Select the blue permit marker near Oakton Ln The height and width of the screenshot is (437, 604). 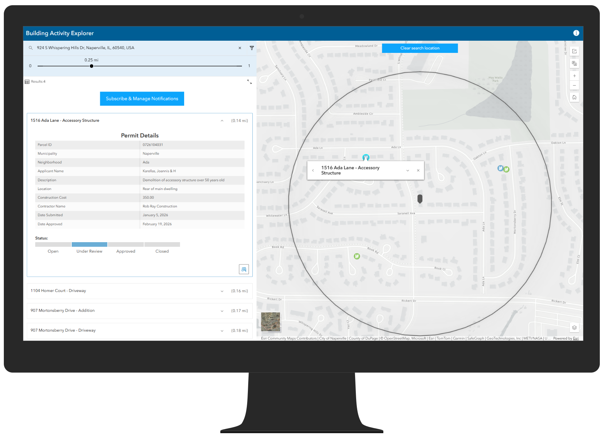pos(500,168)
